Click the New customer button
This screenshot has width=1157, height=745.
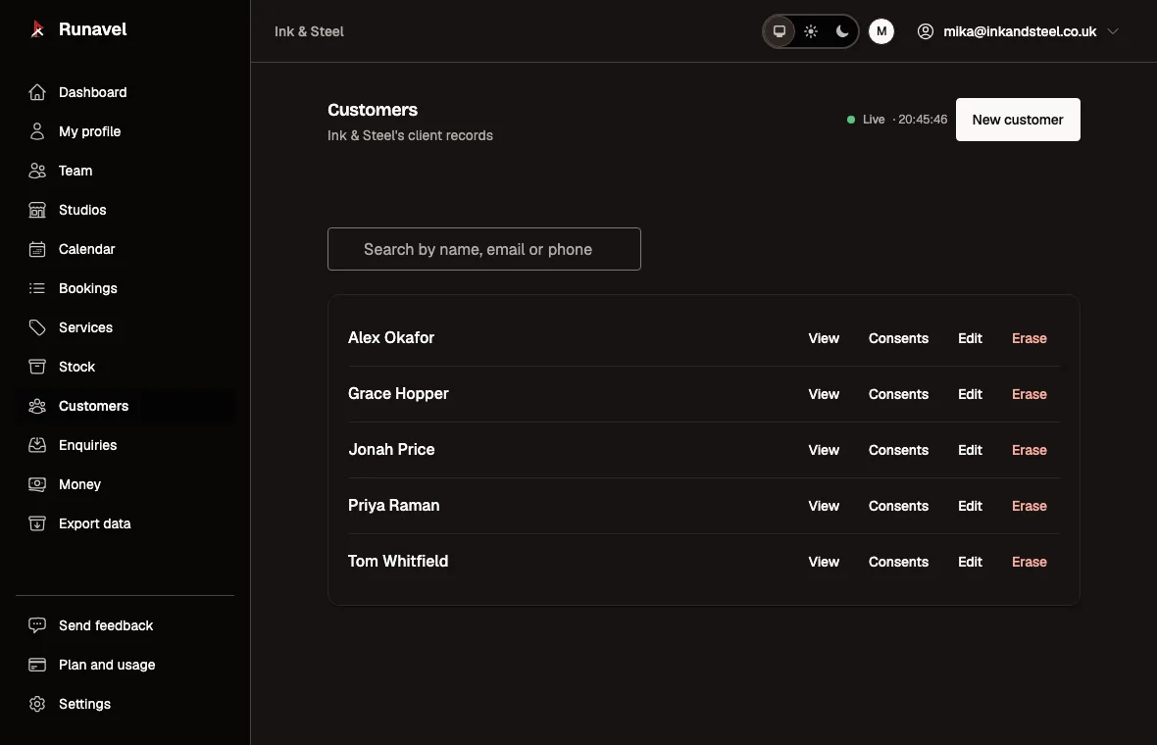1018,120
